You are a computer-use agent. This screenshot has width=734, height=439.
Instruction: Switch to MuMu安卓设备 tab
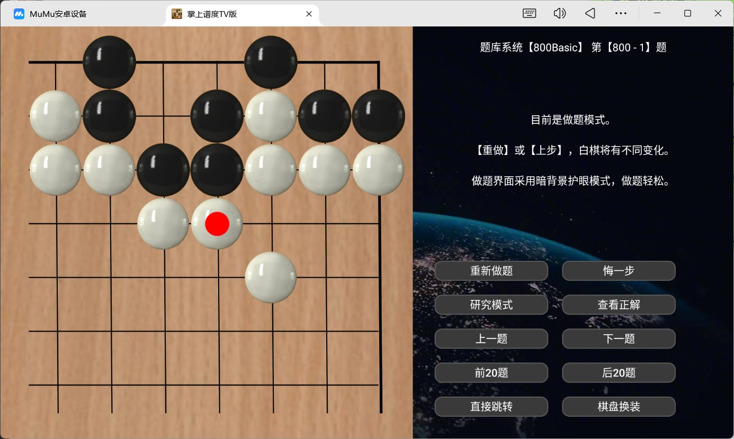click(58, 14)
